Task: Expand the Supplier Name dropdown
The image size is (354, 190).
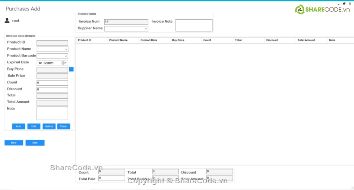Action: [x=146, y=28]
